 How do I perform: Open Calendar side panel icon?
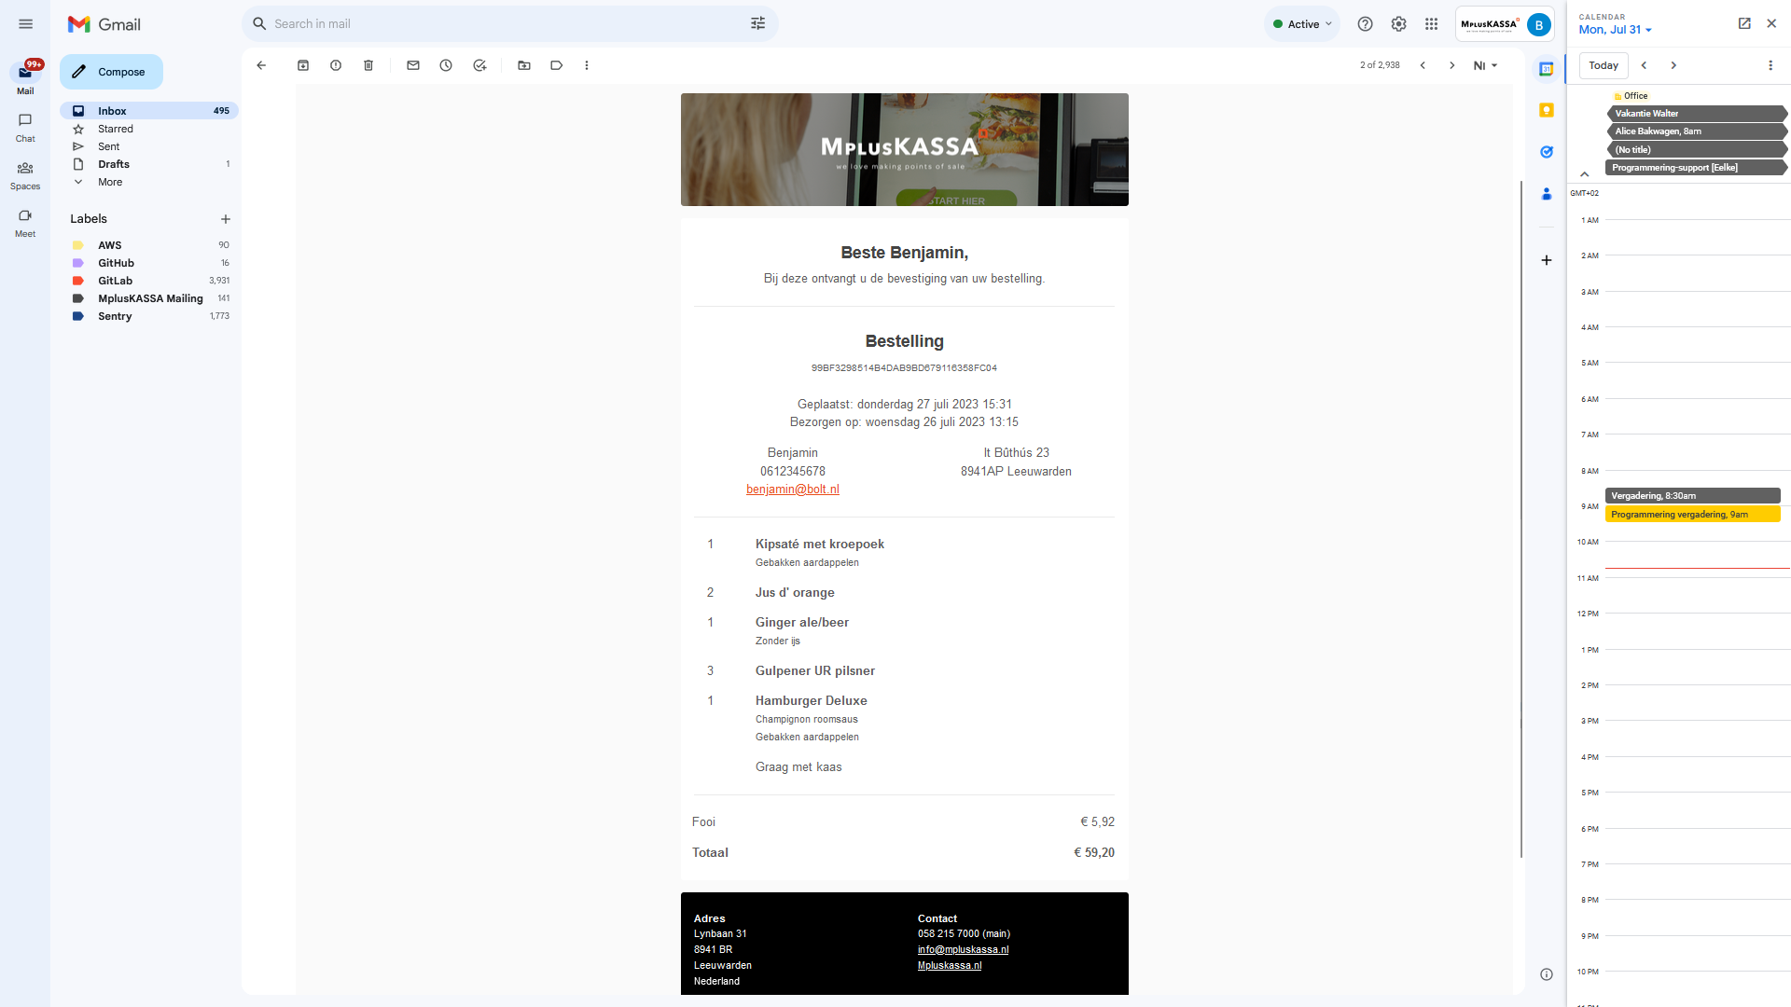point(1547,69)
